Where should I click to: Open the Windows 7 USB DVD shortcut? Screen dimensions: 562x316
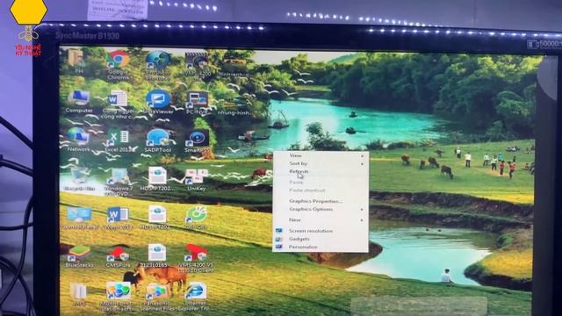pos(119,182)
